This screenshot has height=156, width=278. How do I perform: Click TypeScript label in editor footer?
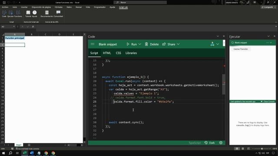[195, 143]
